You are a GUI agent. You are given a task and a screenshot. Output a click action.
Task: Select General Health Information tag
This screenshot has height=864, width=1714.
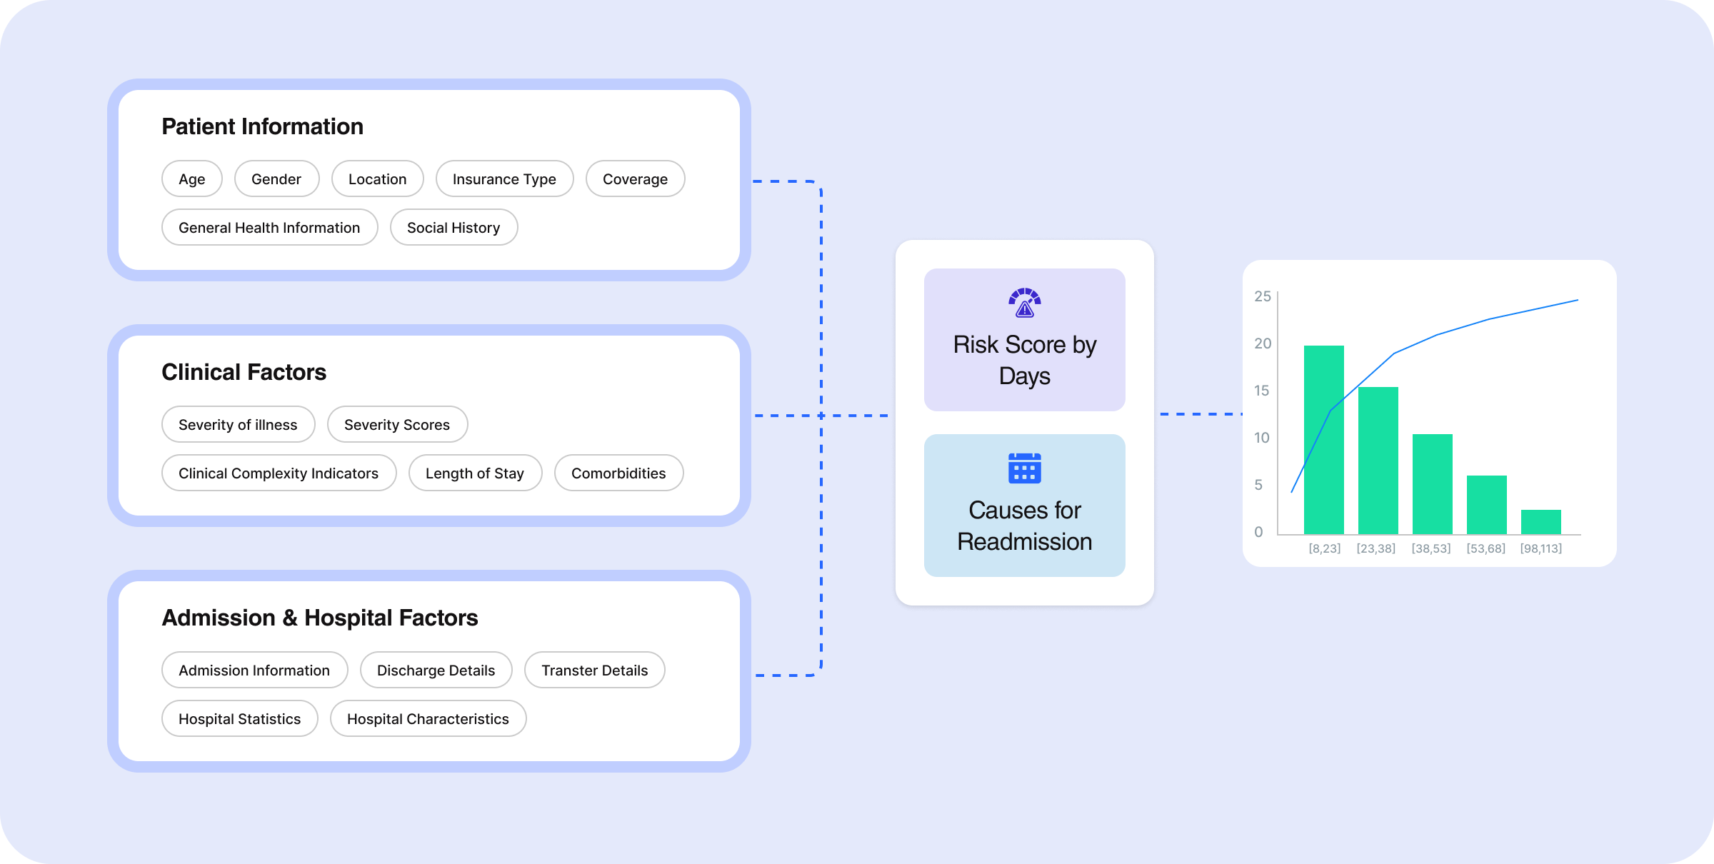tap(270, 227)
